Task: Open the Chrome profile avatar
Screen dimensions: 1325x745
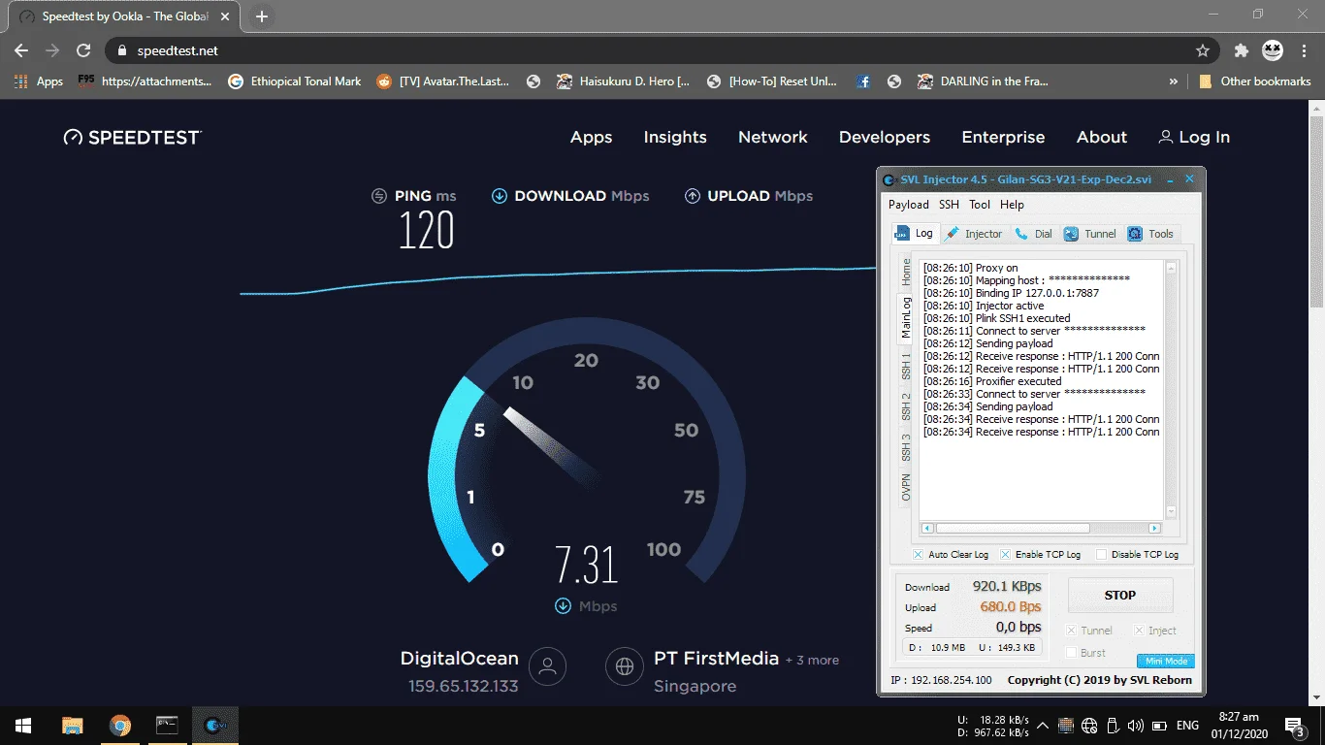Action: click(1273, 50)
